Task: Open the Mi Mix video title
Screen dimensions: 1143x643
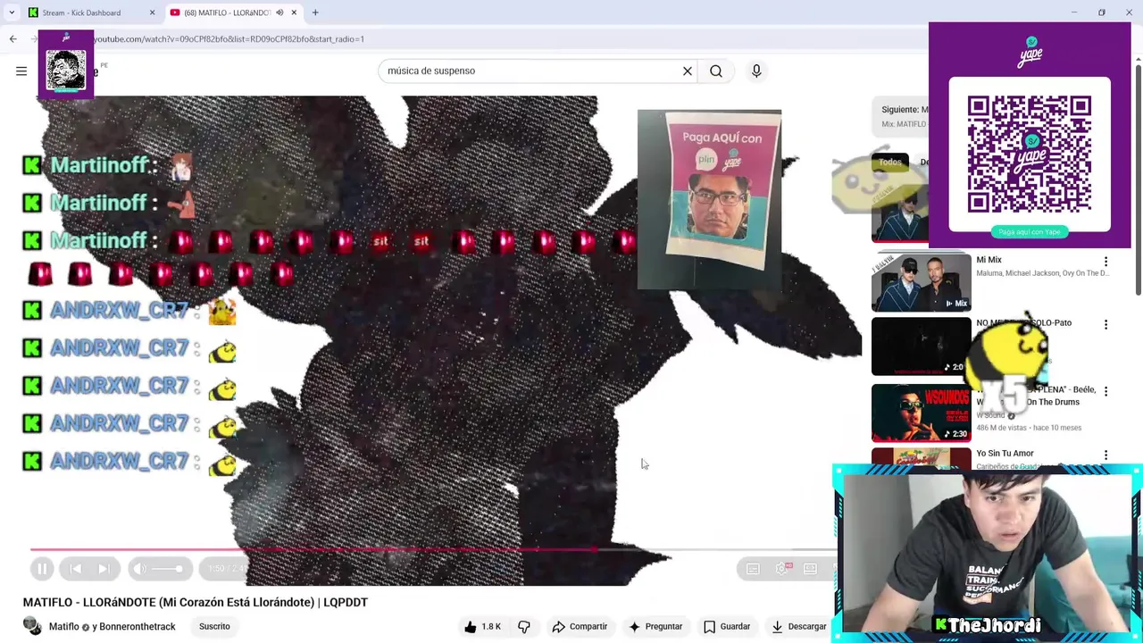Action: pos(989,260)
